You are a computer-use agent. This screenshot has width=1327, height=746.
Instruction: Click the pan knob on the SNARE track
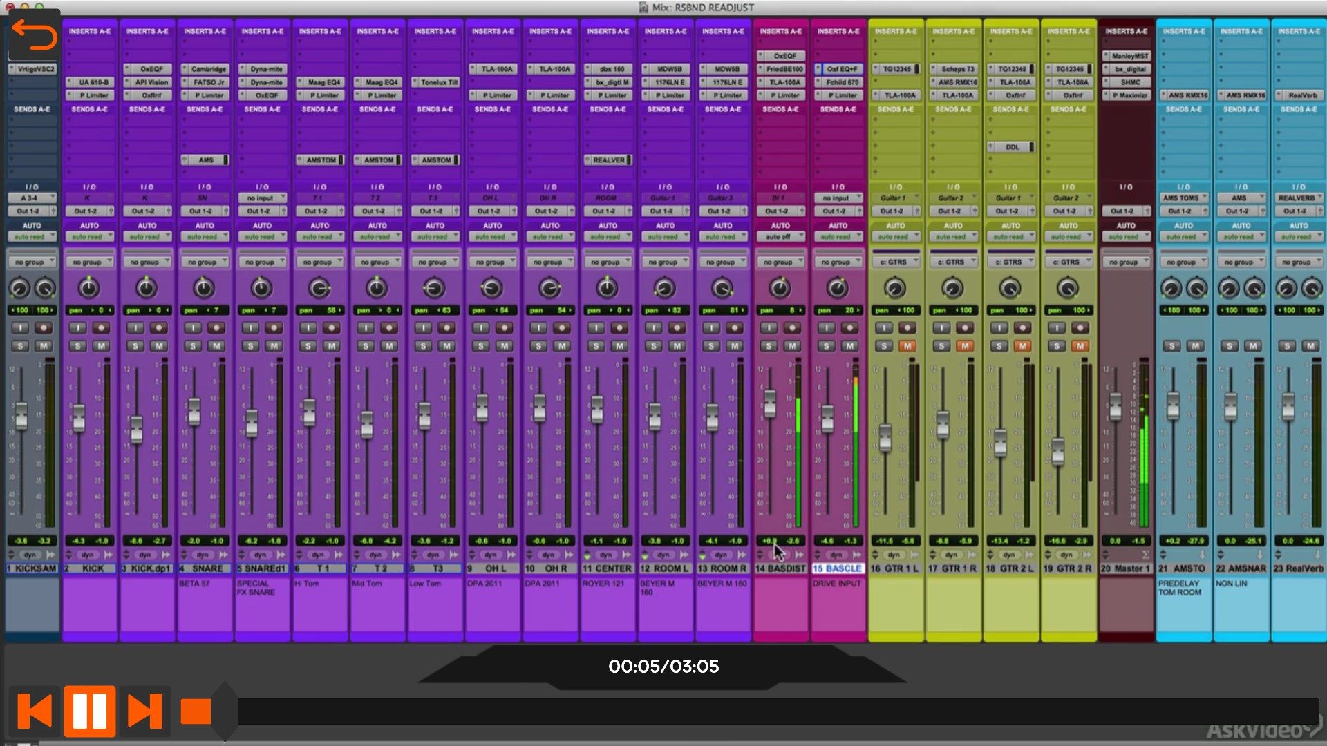pos(204,288)
